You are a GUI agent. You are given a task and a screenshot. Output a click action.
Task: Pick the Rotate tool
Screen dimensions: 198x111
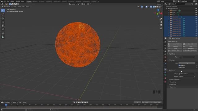(x=3, y=22)
